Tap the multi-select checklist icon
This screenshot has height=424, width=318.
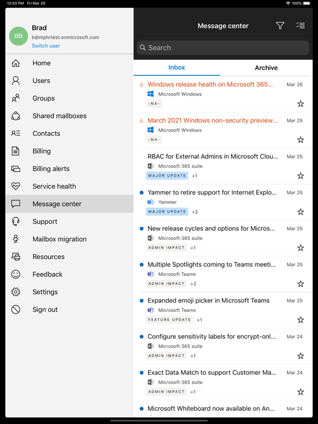tap(300, 25)
